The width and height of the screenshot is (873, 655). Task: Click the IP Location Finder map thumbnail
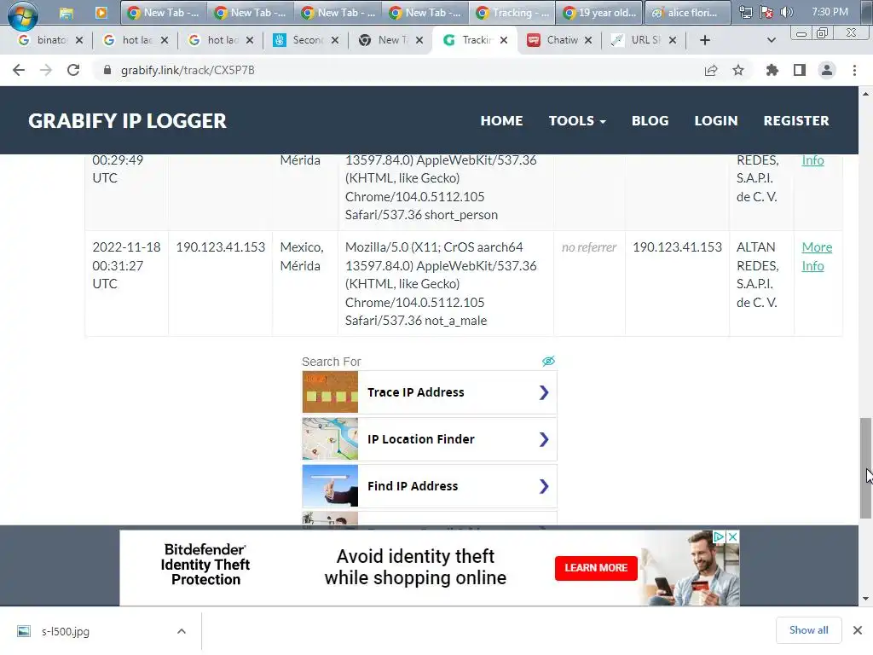(x=330, y=439)
